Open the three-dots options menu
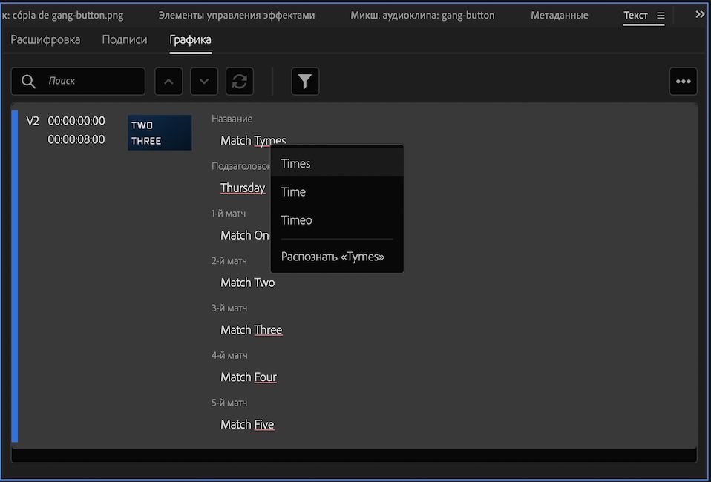The height and width of the screenshot is (482, 711). coord(684,82)
